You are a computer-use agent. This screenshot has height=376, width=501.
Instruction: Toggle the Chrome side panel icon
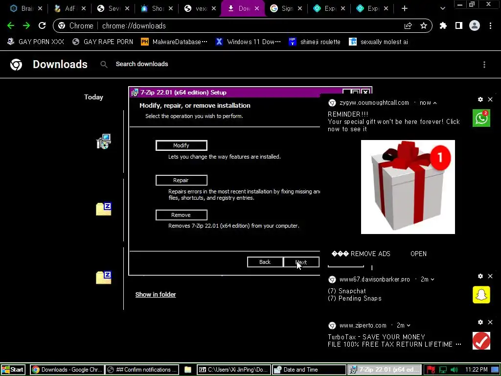(x=459, y=25)
